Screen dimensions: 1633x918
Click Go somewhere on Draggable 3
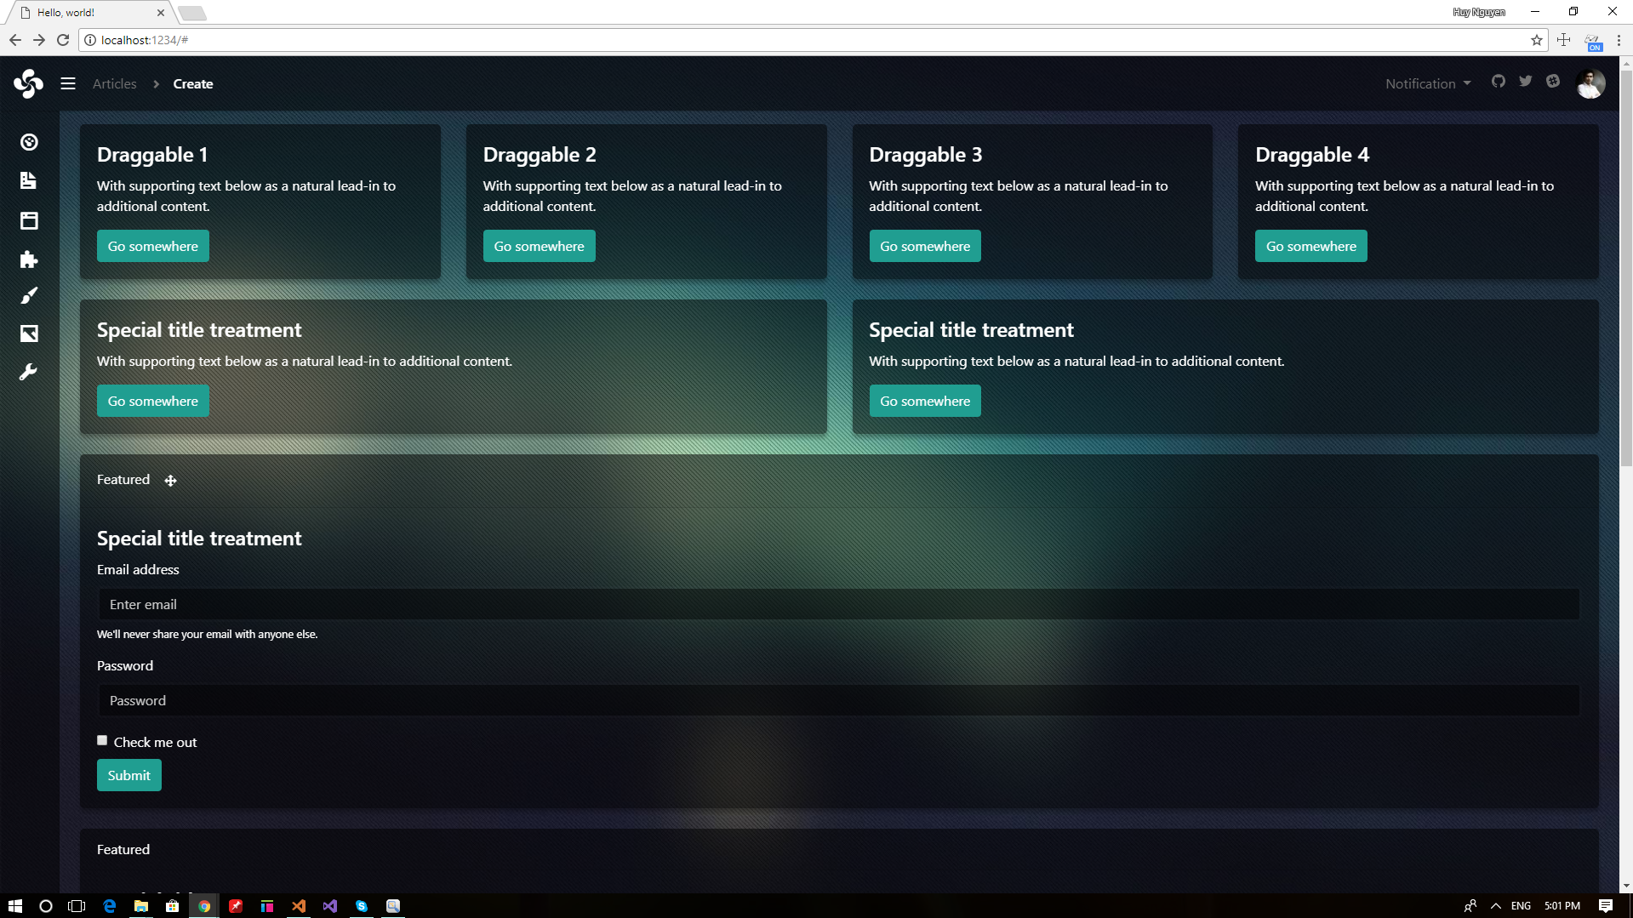pyautogui.click(x=925, y=245)
